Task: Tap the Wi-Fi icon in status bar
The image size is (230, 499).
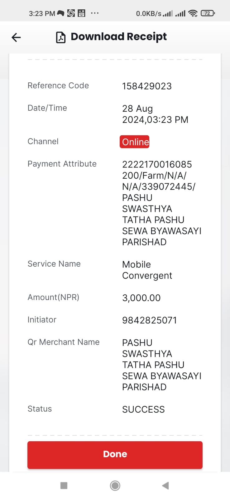Action: click(193, 13)
